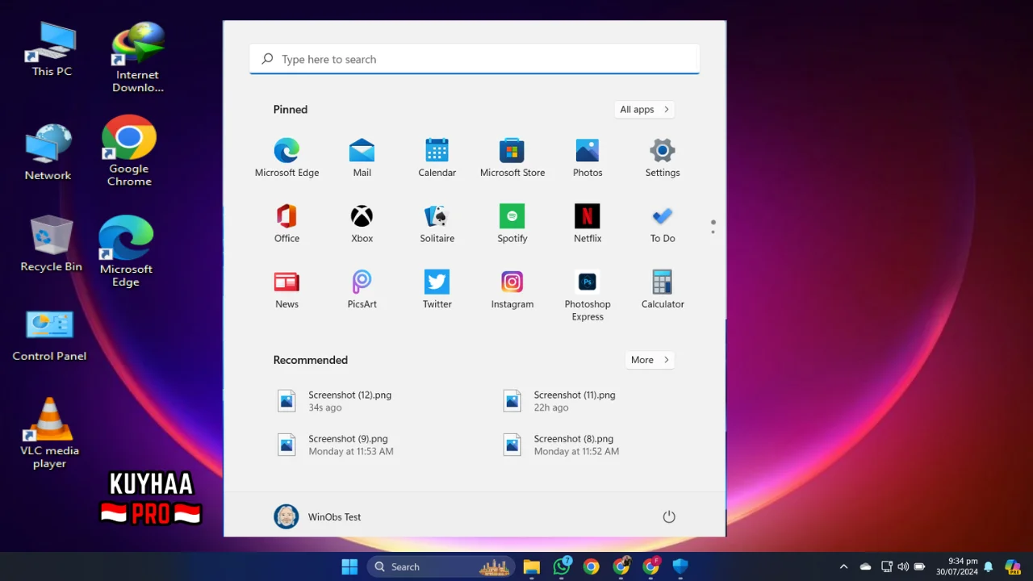Select the Recycle Bin icon

(51, 244)
